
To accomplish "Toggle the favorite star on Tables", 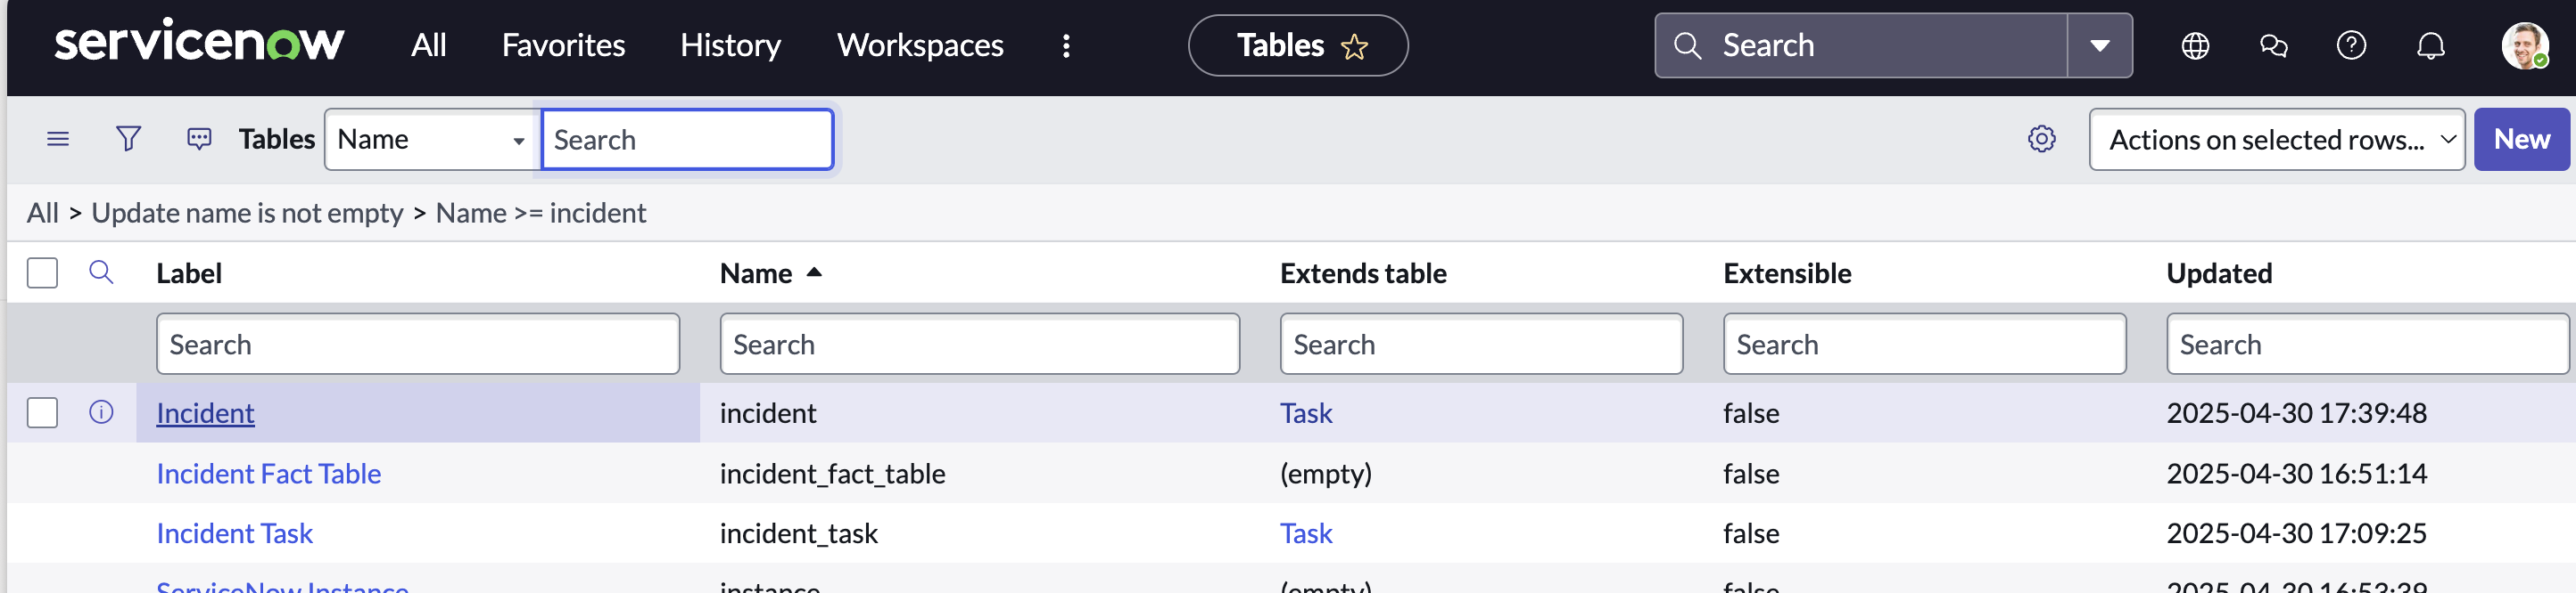I will coord(1354,47).
